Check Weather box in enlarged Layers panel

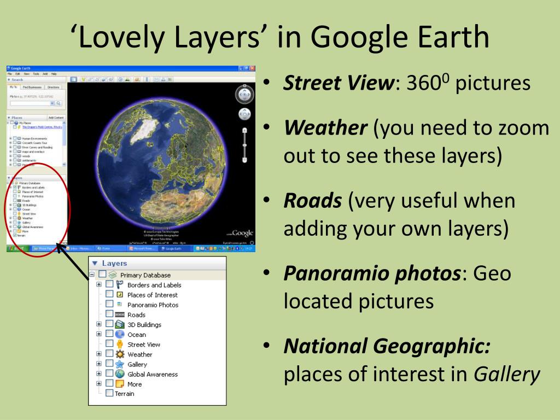click(x=109, y=353)
